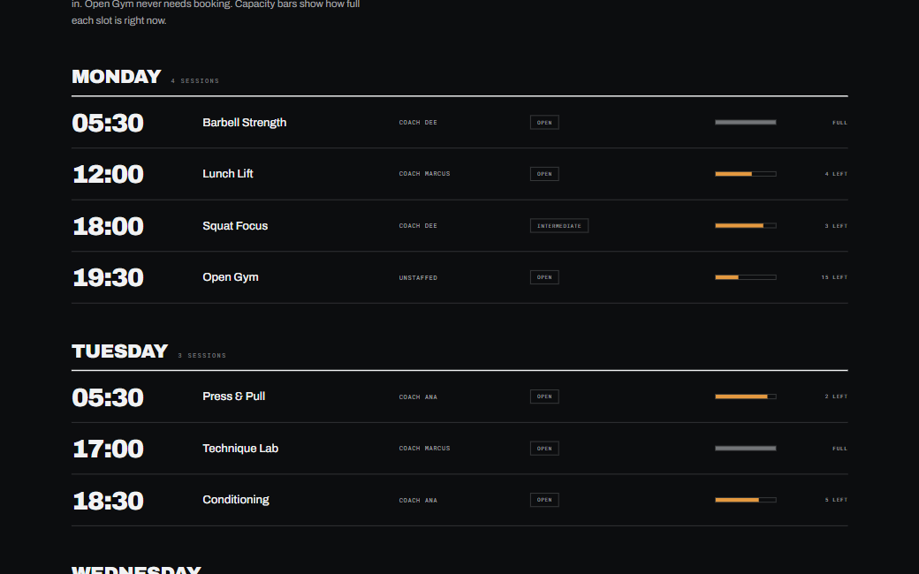The height and width of the screenshot is (574, 919).
Task: Click the Open Gym capacity bar
Action: pyautogui.click(x=746, y=277)
